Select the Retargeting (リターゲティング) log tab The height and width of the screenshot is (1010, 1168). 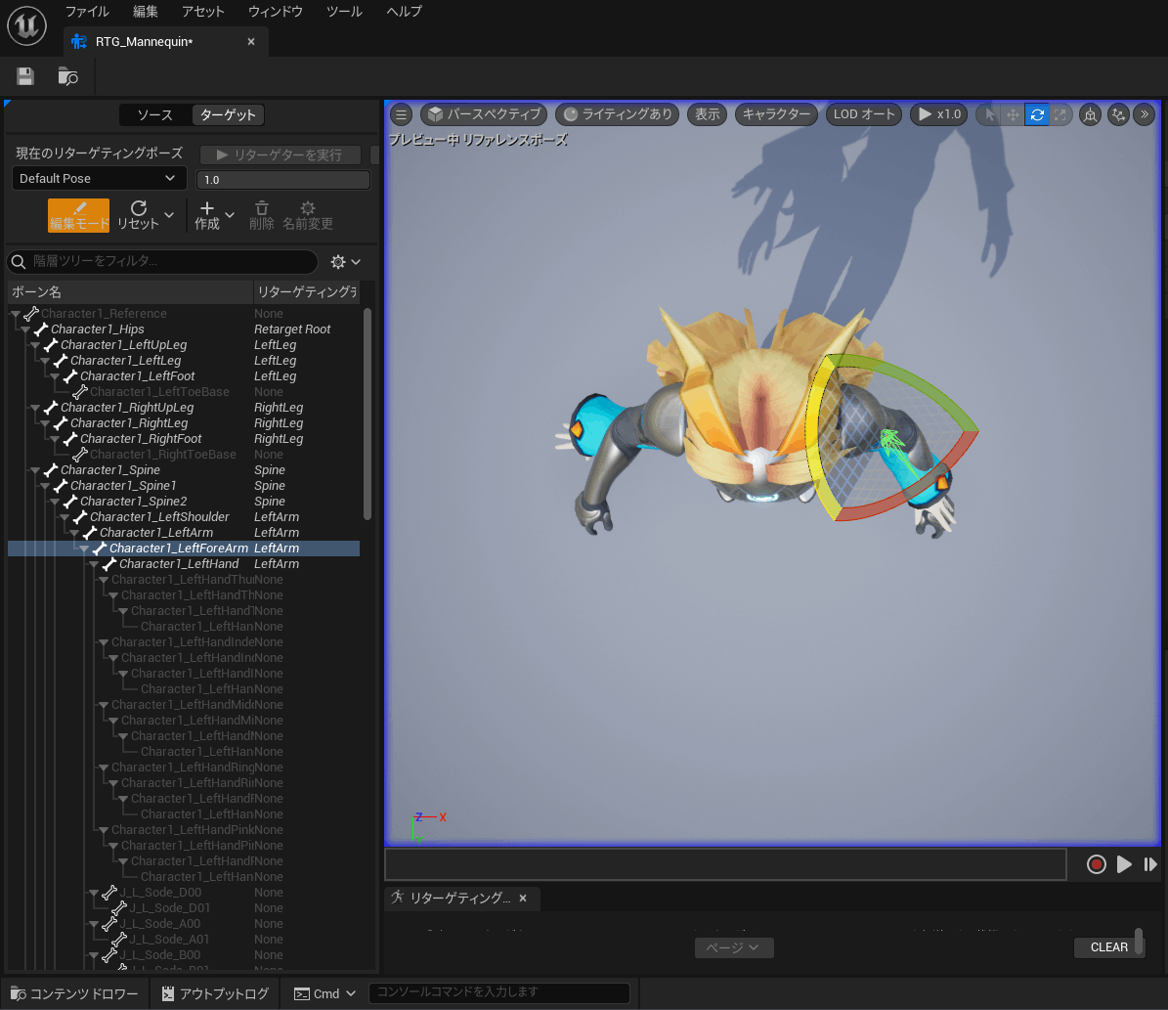[x=461, y=899]
